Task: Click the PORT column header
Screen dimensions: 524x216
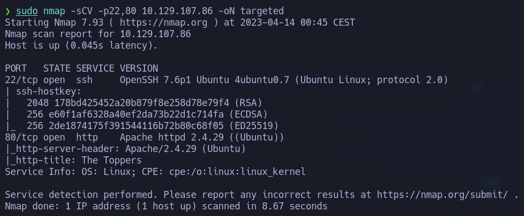Action: click(x=16, y=68)
